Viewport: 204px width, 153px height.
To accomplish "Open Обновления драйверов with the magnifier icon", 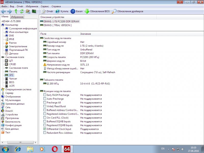I will [x=127, y=11].
